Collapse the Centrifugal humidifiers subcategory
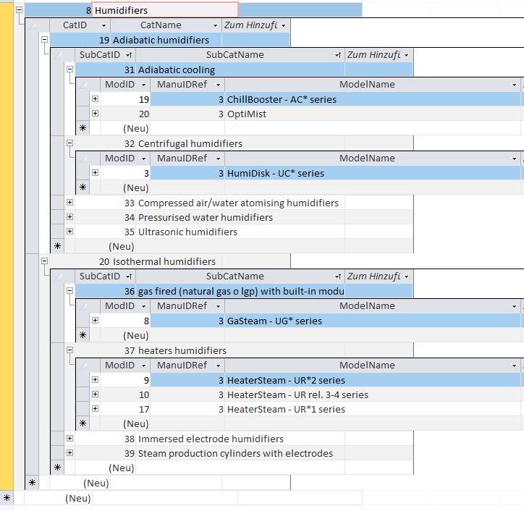Image resolution: width=524 pixels, height=511 pixels. coord(70,143)
